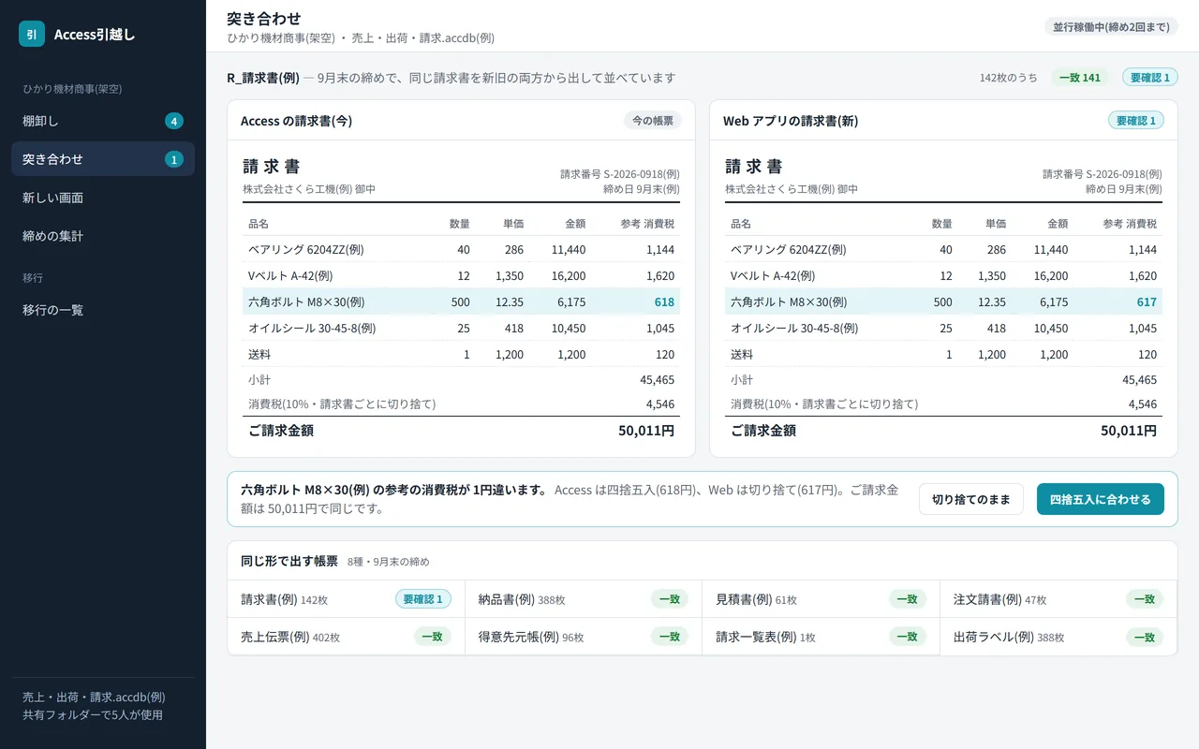This screenshot has width=1199, height=749.
Task: Click 小計 45,465 in Access invoice
Action: [x=461, y=380]
